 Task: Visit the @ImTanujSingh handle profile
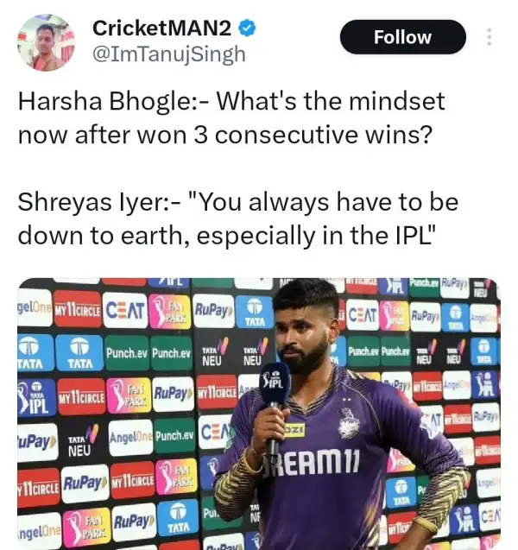pyautogui.click(x=168, y=54)
